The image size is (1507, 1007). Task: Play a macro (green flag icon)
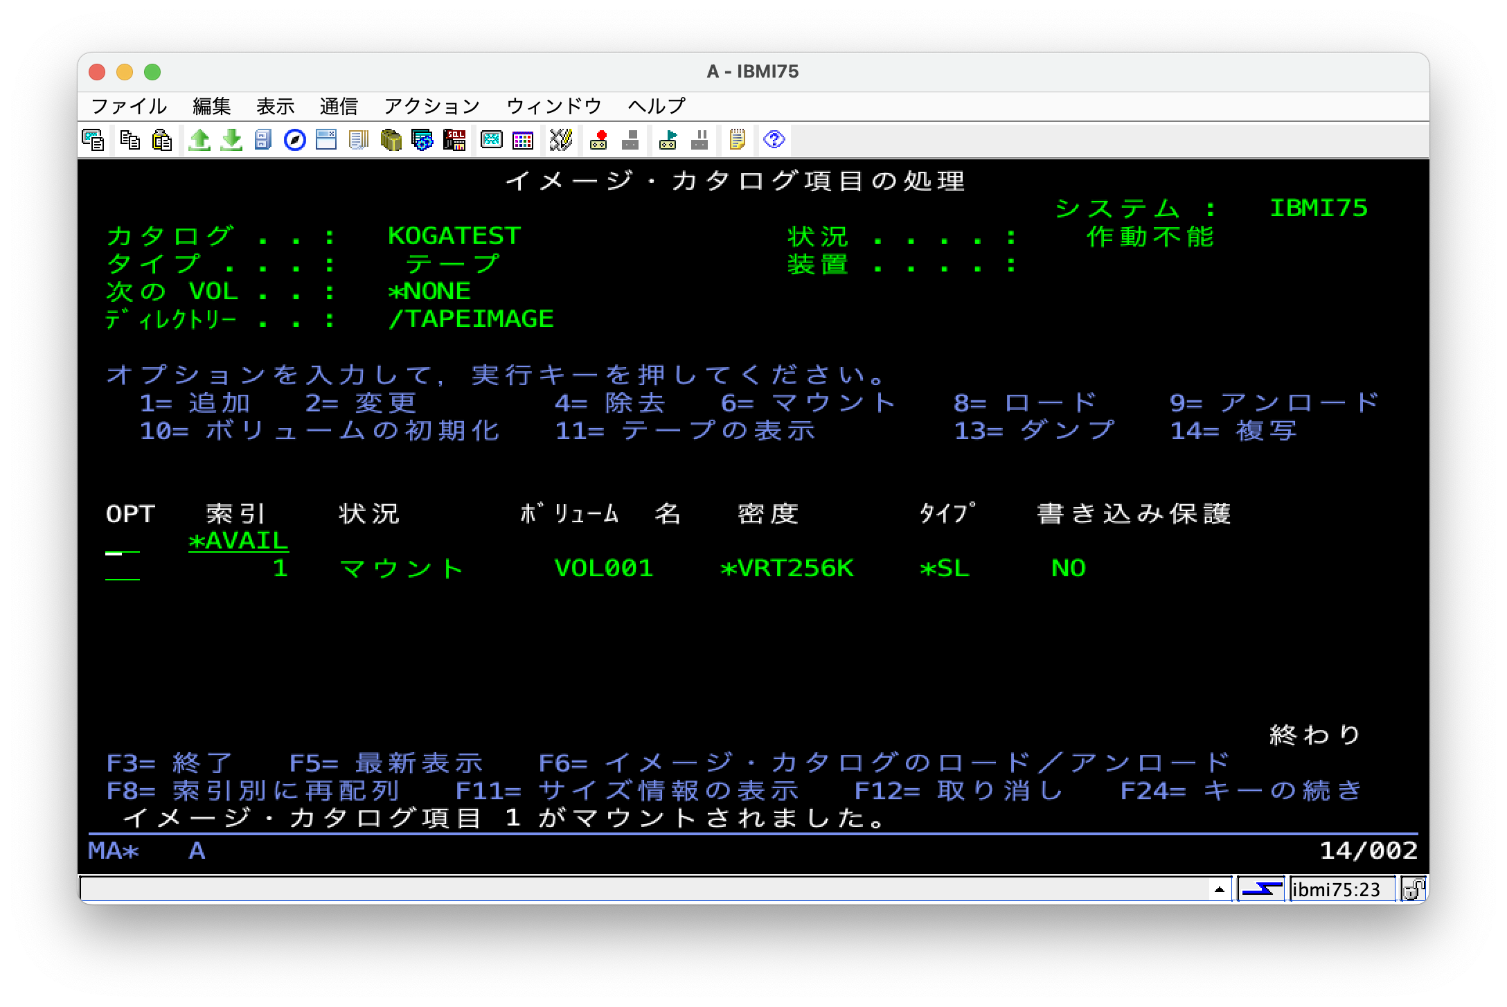666,140
